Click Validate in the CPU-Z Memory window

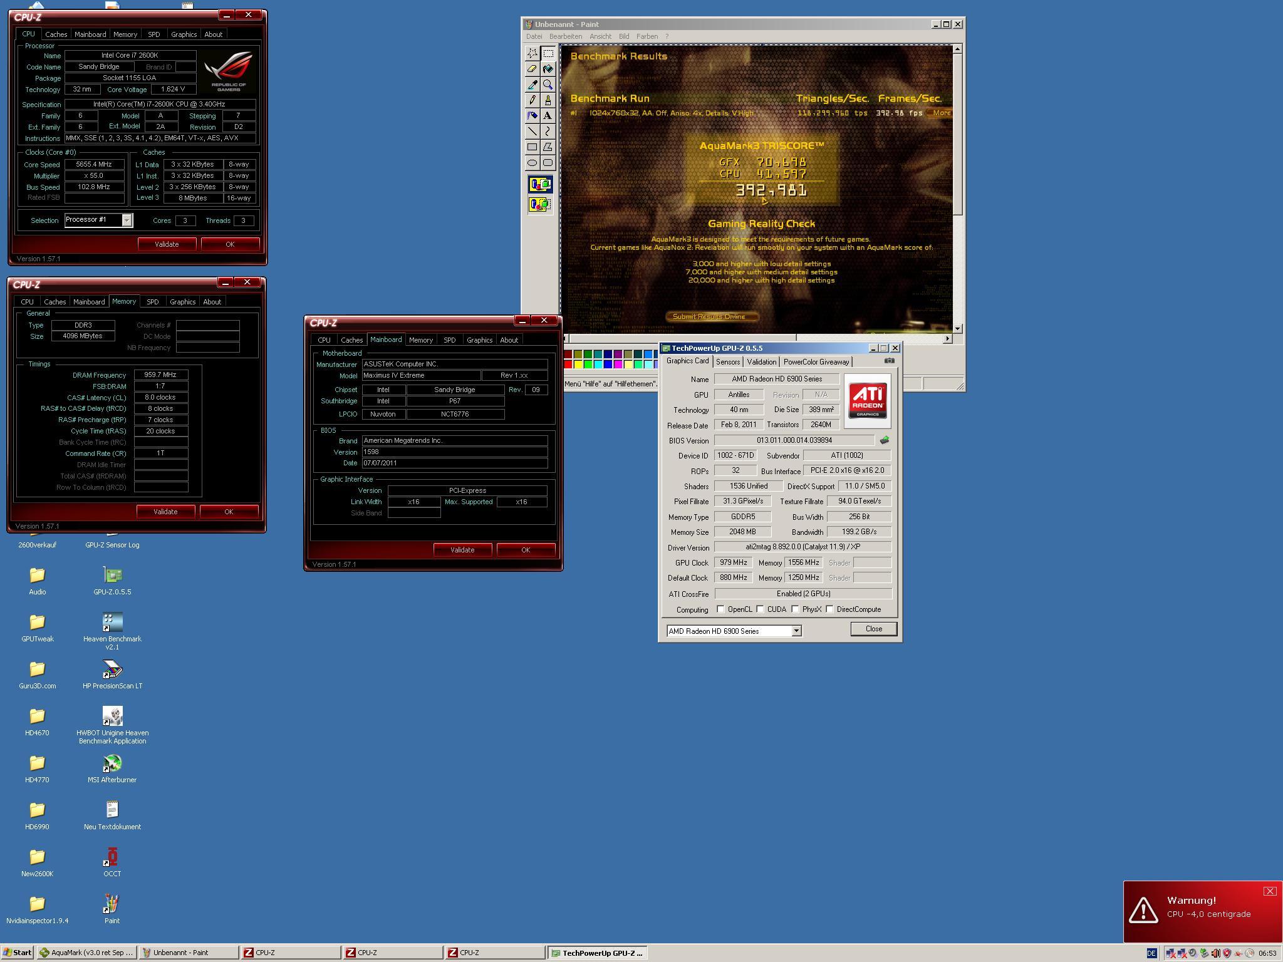click(x=165, y=512)
